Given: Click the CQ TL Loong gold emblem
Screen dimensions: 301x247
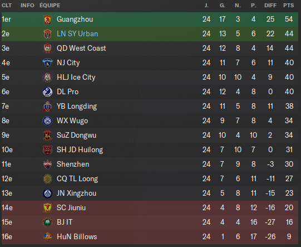Looking at the screenshot, I should pyautogui.click(x=47, y=179).
